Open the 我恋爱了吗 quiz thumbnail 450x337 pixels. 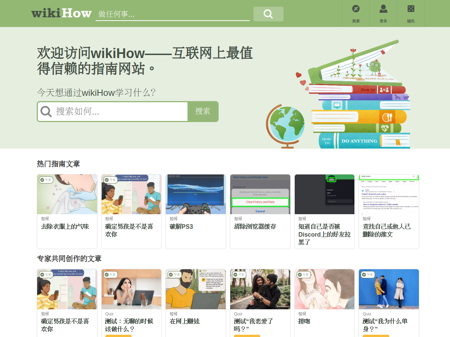260,289
